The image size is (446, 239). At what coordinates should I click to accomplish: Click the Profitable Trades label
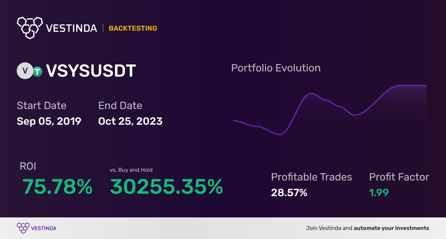point(312,177)
